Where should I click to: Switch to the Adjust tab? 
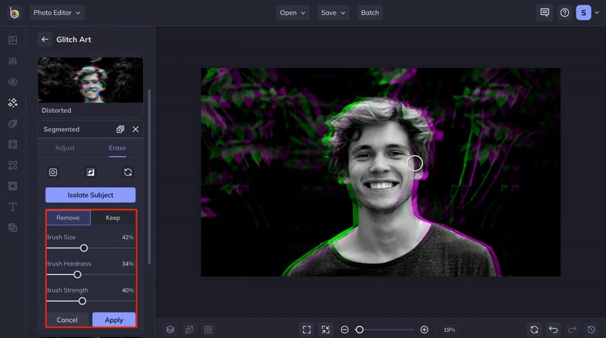point(65,148)
